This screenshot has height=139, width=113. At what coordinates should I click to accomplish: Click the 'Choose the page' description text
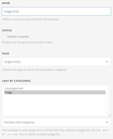34,70
